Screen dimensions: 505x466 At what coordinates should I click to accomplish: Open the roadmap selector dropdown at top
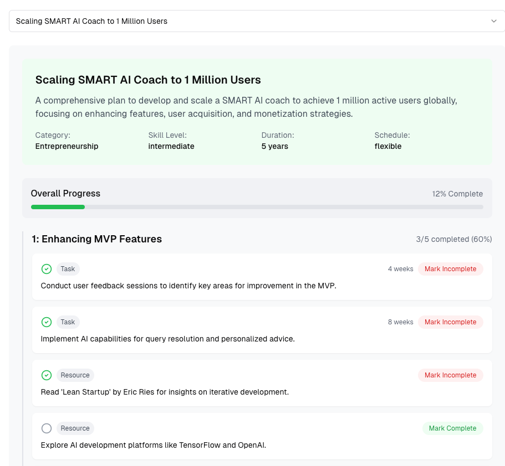tap(256, 21)
